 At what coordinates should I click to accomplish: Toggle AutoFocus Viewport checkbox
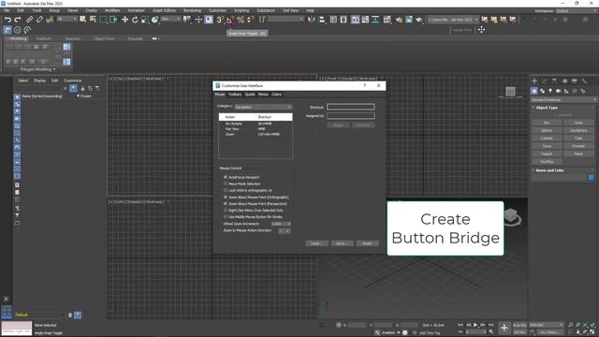(x=226, y=177)
